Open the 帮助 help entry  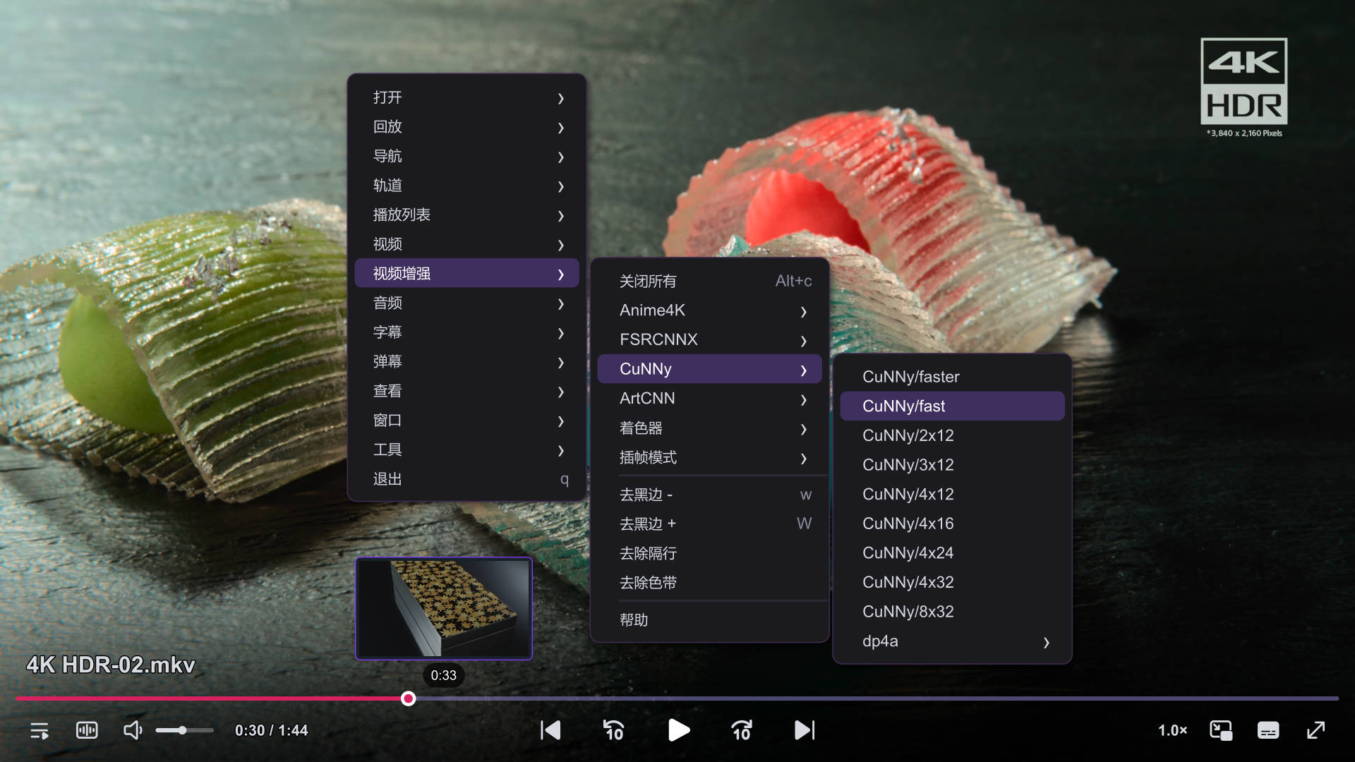tap(709, 619)
